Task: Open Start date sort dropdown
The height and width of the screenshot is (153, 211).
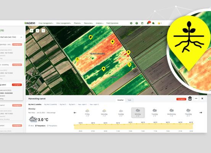Action: (11, 37)
